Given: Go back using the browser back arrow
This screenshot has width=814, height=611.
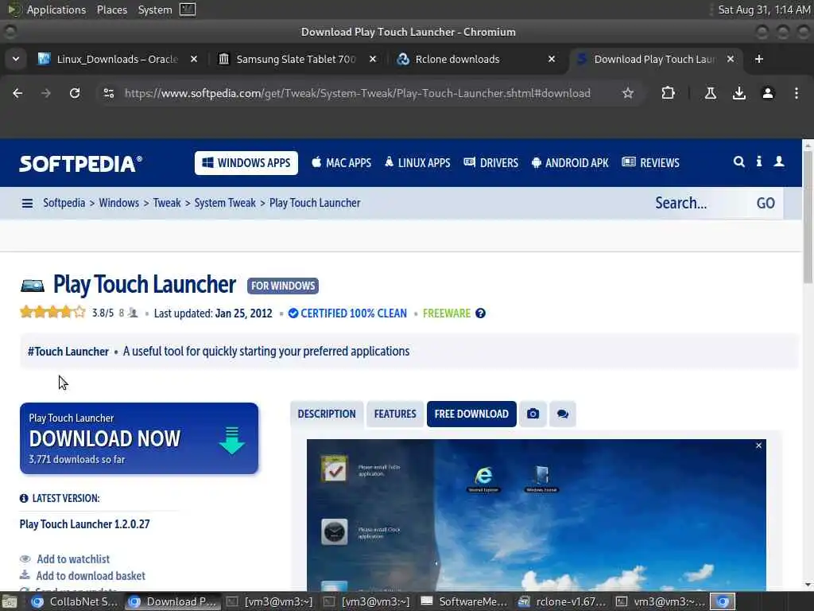Looking at the screenshot, I should pyautogui.click(x=17, y=93).
